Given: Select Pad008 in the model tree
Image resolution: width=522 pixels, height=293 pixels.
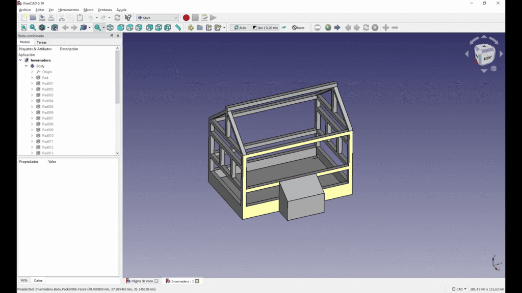Looking at the screenshot, I should point(47,124).
